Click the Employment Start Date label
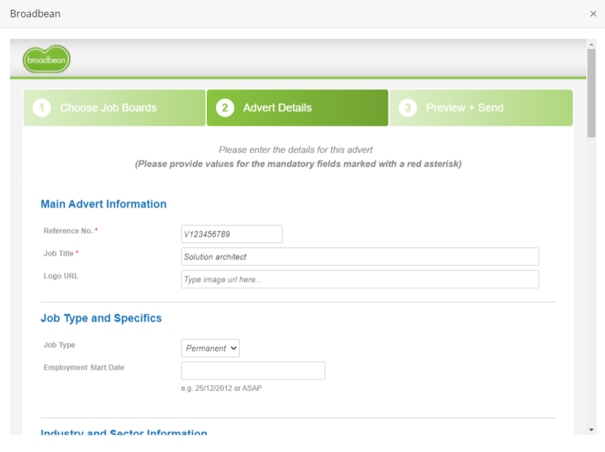Viewport: 605px width, 452px height. click(x=83, y=367)
